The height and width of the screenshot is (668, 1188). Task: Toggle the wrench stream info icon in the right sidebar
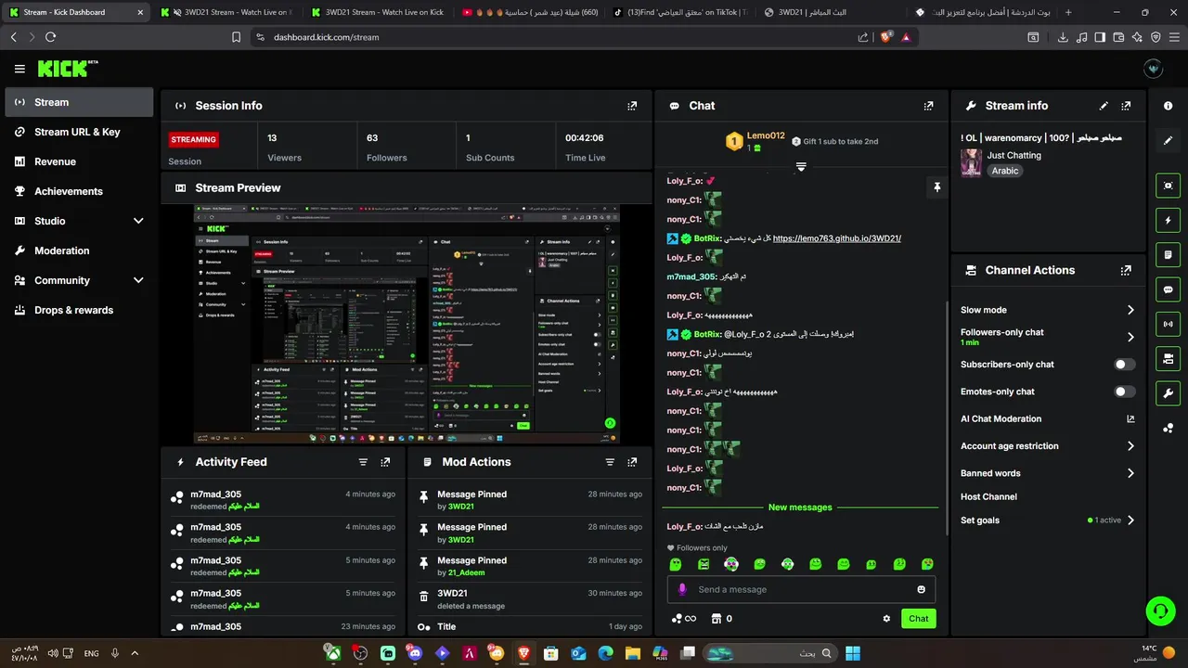(x=1168, y=392)
